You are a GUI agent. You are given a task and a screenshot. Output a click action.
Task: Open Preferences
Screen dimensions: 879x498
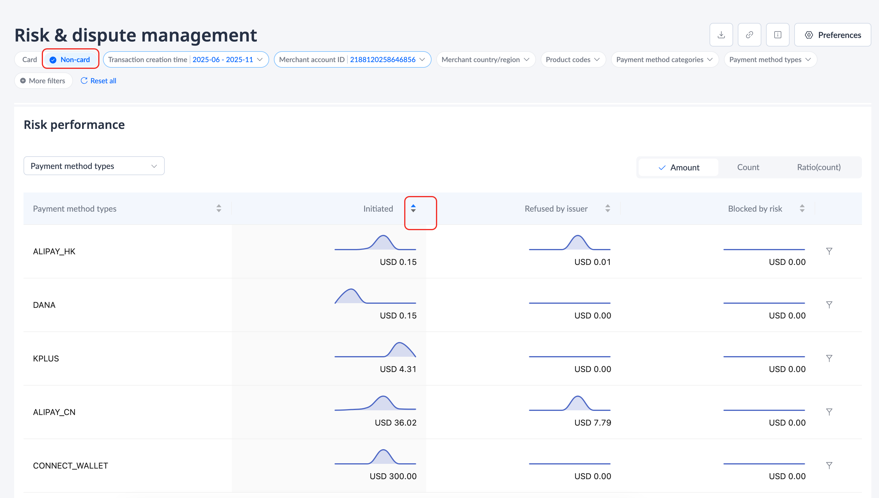[832, 35]
